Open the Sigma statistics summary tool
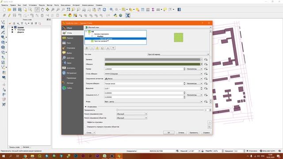Screen dimensions: 283x159 (153, 10)
